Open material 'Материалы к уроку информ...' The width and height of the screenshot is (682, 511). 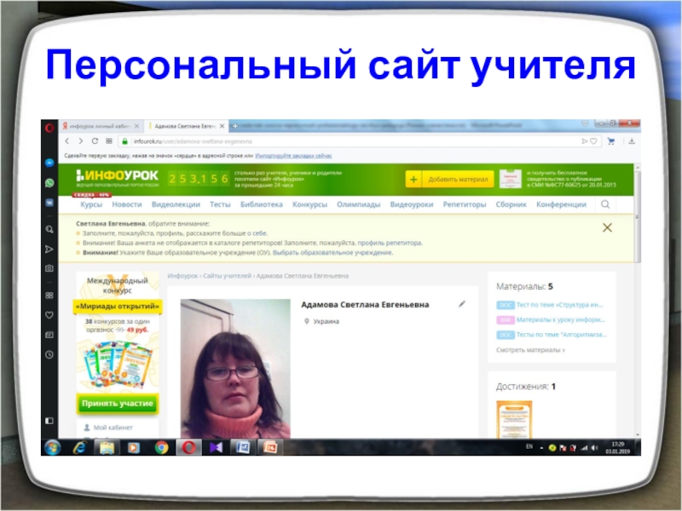click(561, 320)
